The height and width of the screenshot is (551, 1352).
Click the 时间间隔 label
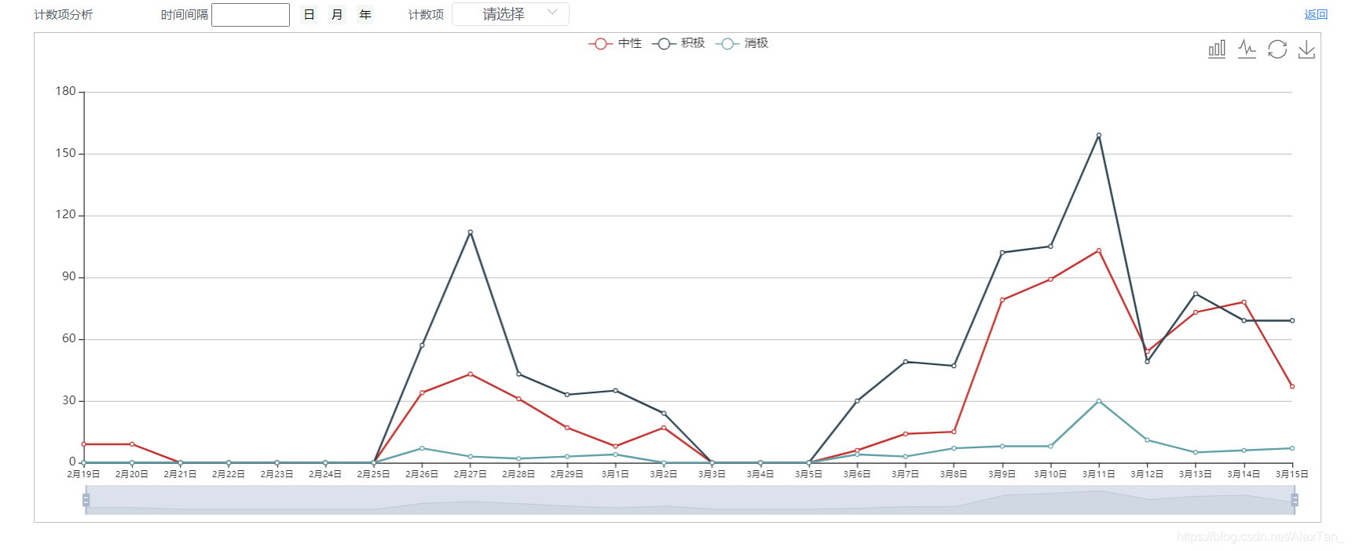click(185, 15)
